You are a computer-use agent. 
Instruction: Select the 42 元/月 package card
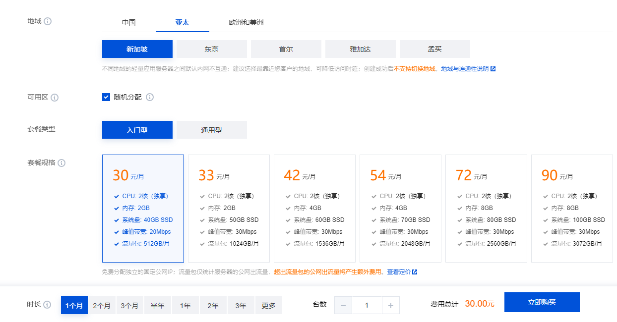314,208
